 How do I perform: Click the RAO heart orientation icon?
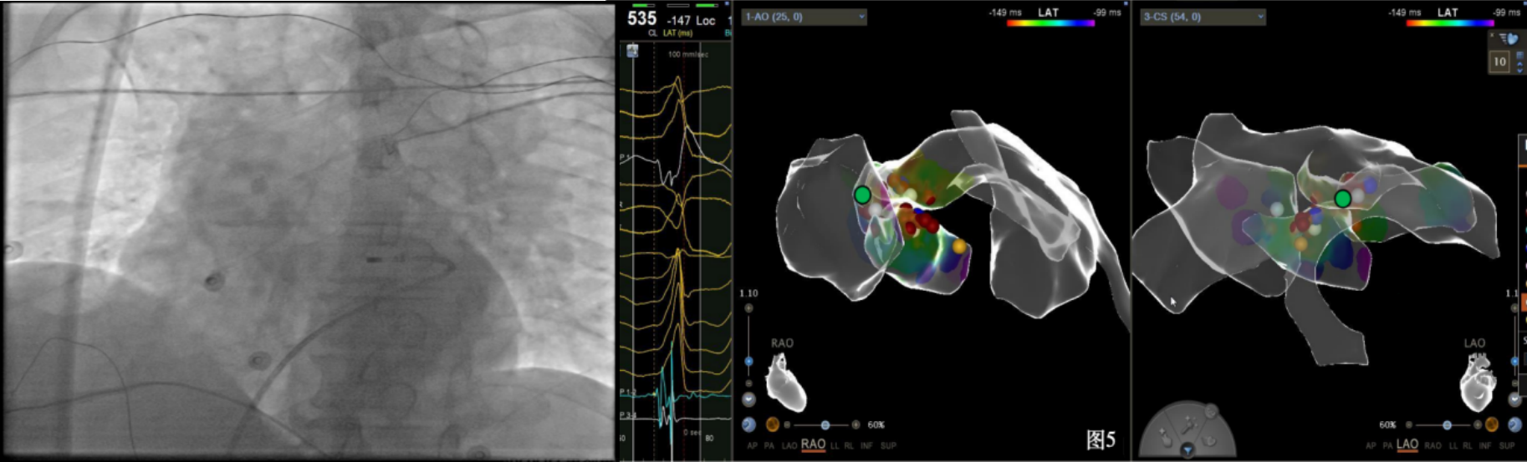tap(787, 382)
